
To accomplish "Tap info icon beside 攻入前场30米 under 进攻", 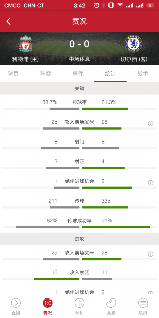I will click(x=151, y=254).
